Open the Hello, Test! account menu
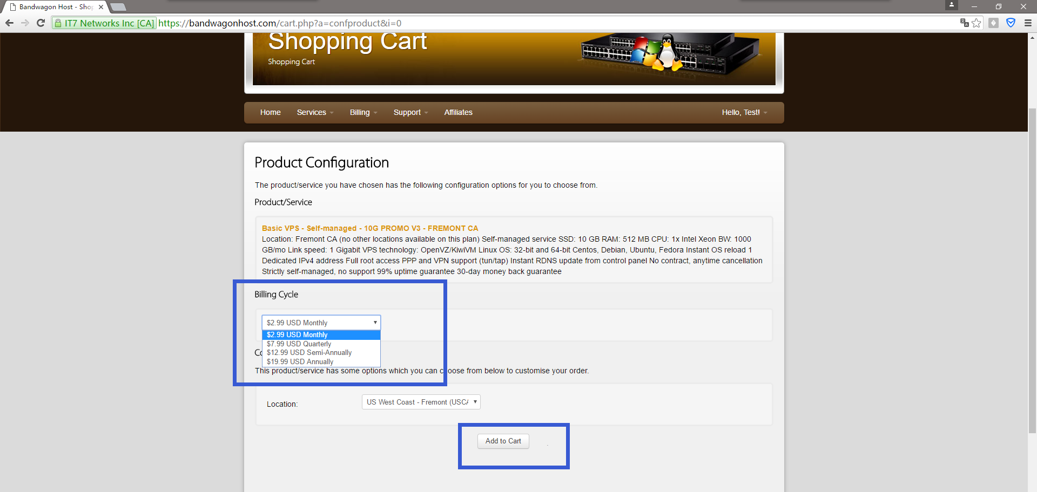This screenshot has width=1037, height=492. (x=744, y=112)
